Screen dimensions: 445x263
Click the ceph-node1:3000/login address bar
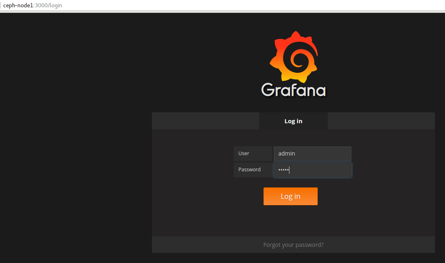pyautogui.click(x=222, y=5)
